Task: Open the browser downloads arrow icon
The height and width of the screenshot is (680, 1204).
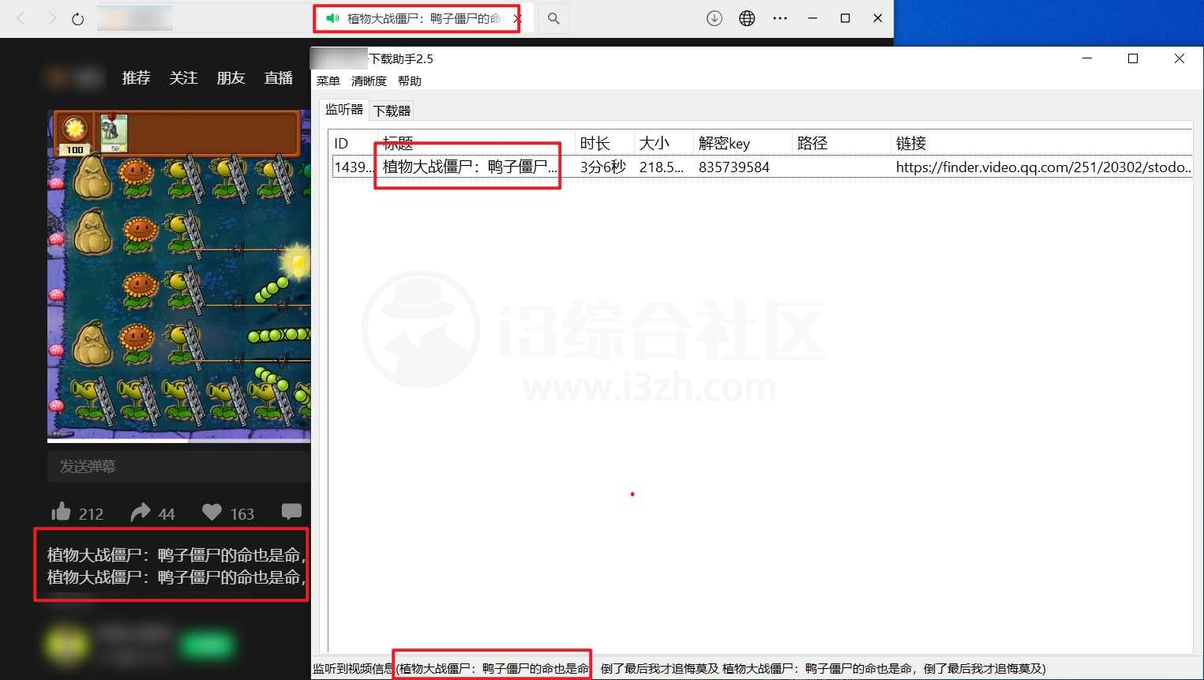Action: (715, 18)
